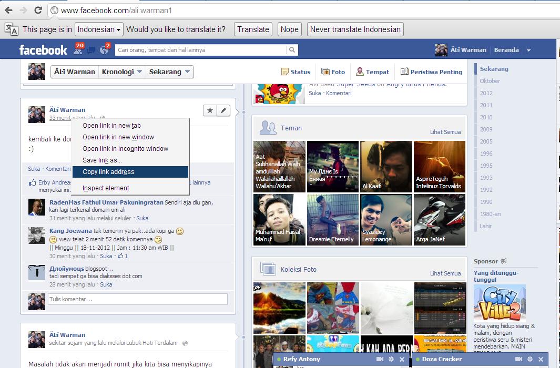Open friend thumbnail Muhammad Faisal Ma'ruf
The width and height of the screenshot is (560, 368).
(279, 220)
